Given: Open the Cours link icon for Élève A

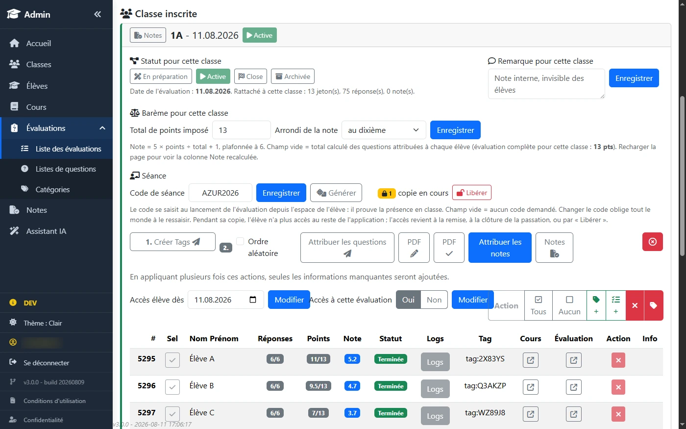Looking at the screenshot, I should point(531,360).
